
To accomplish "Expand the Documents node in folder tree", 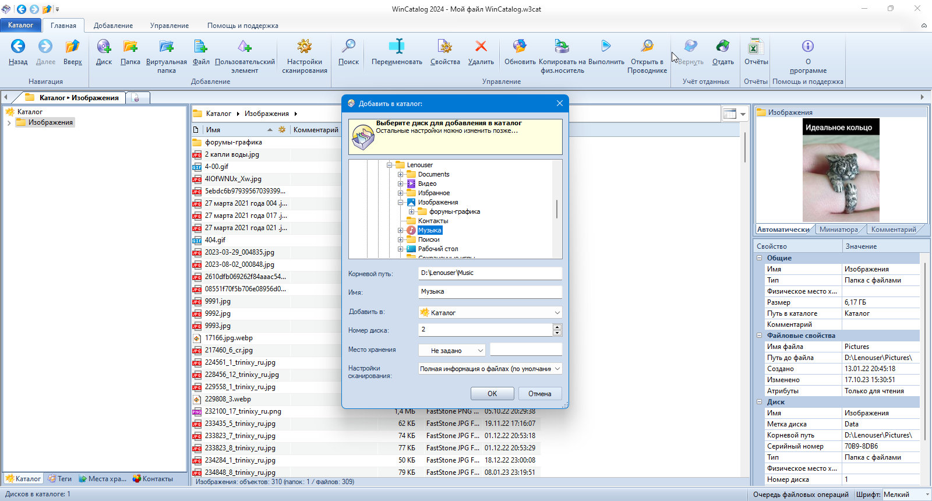I will click(401, 174).
